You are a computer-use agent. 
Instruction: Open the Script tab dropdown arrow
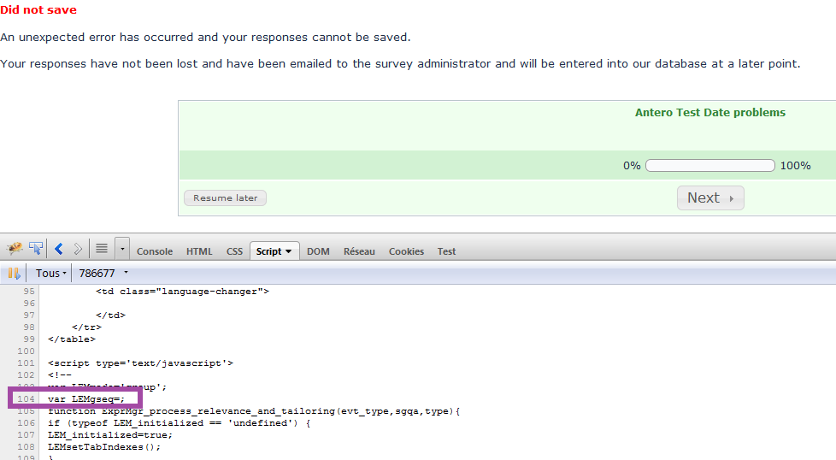pos(289,251)
